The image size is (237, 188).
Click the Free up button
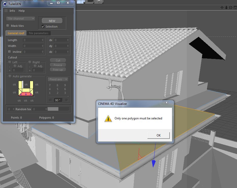pos(58,70)
